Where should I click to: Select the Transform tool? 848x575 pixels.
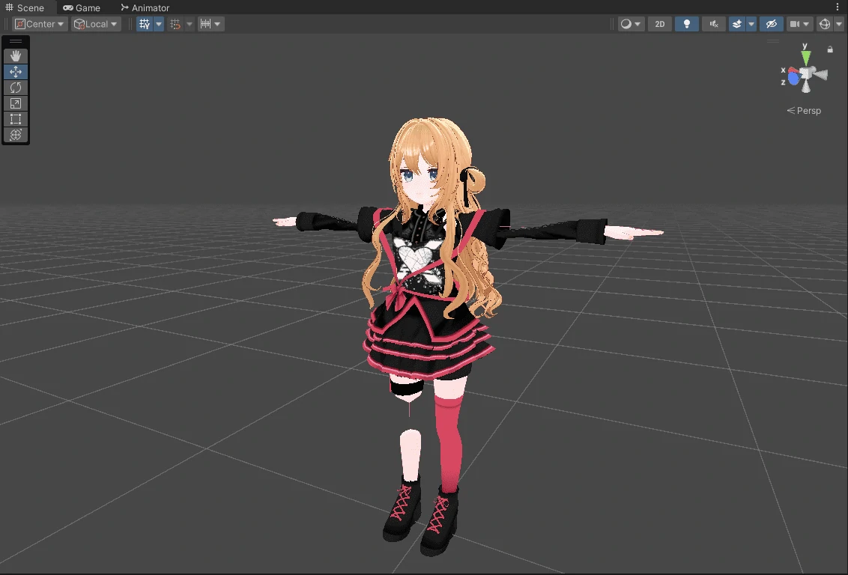(x=16, y=135)
